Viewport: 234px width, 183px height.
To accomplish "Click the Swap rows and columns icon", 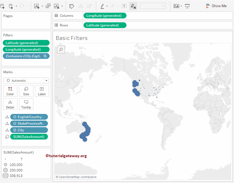I will pos(71,6).
